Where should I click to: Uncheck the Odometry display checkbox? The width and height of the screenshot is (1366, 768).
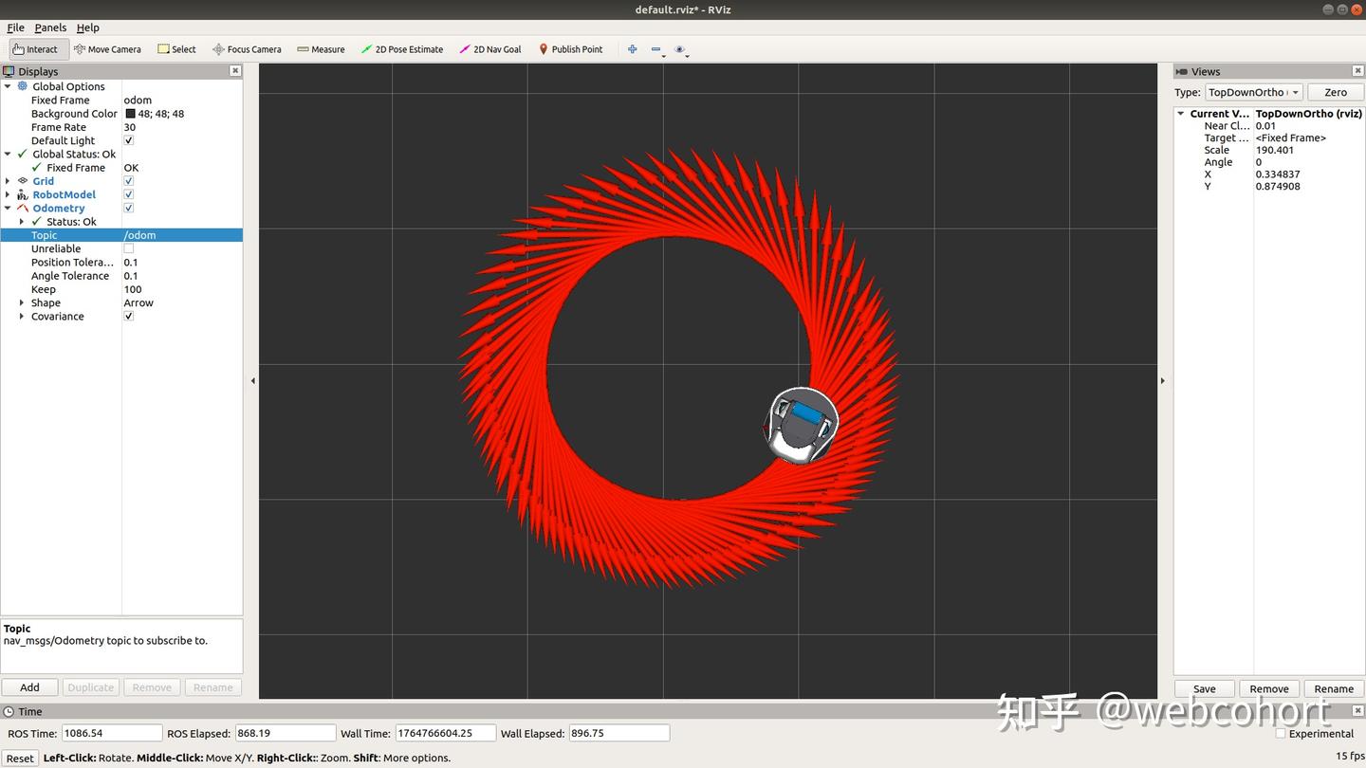click(129, 208)
